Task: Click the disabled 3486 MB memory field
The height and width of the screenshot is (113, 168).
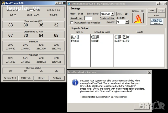Action: pos(120,14)
